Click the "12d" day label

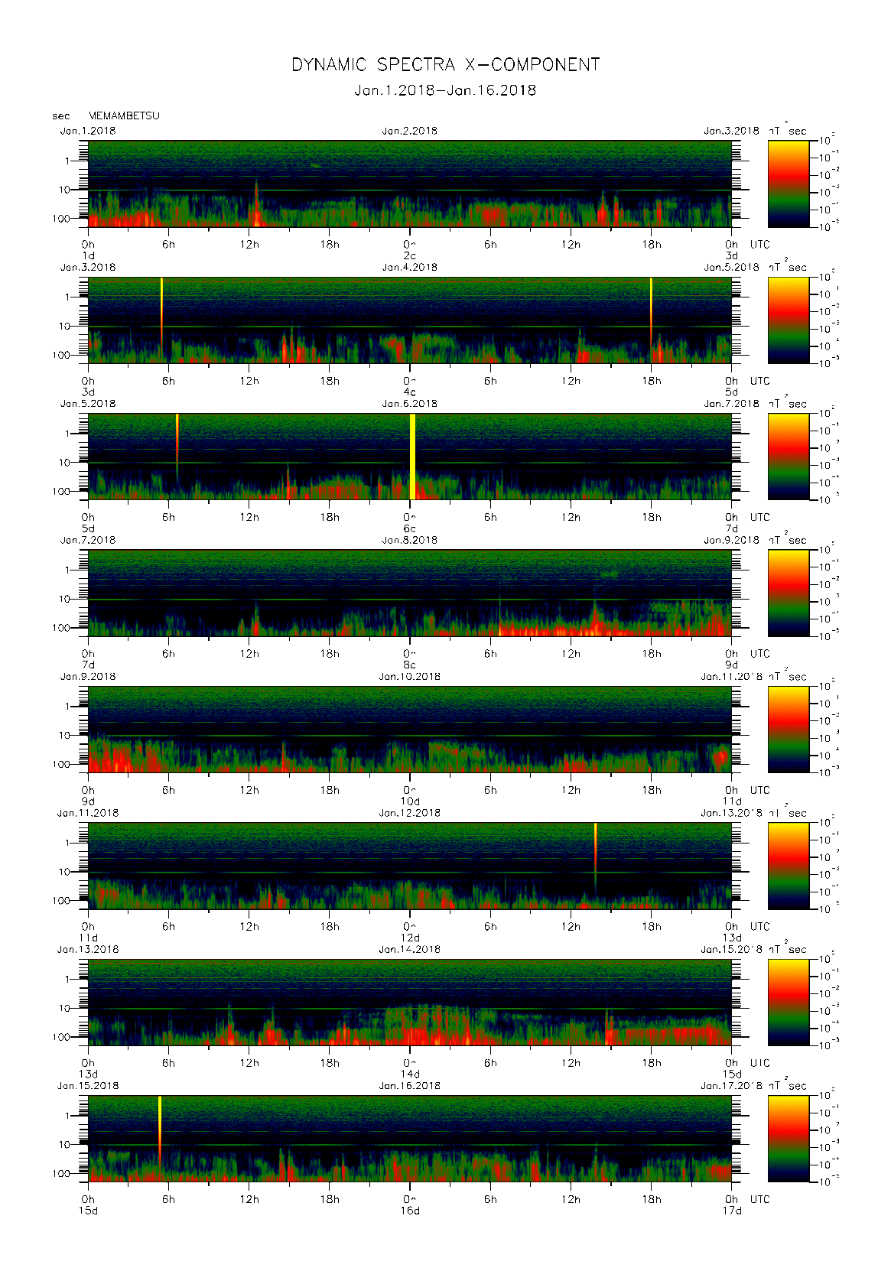(410, 938)
